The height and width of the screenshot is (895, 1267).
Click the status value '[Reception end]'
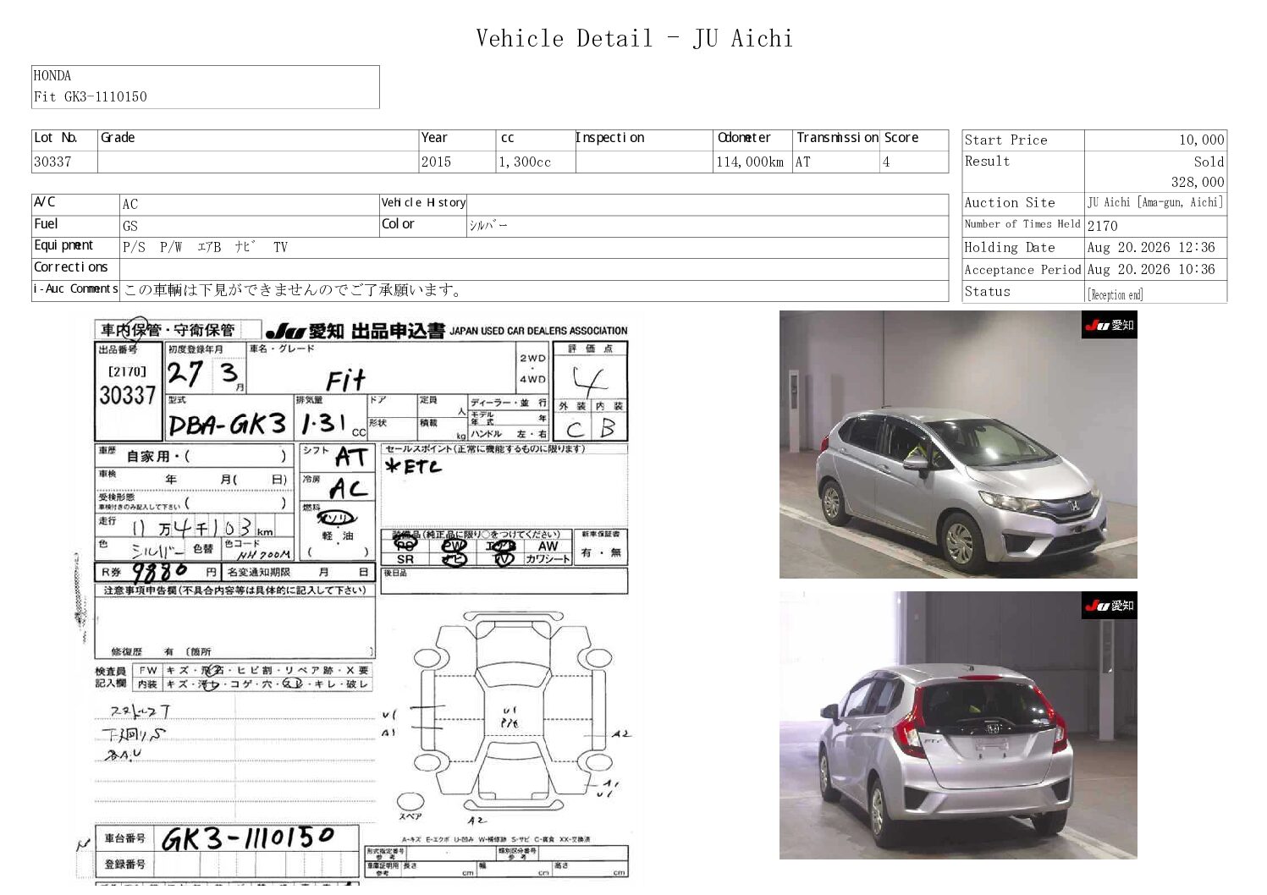[x=1116, y=294]
